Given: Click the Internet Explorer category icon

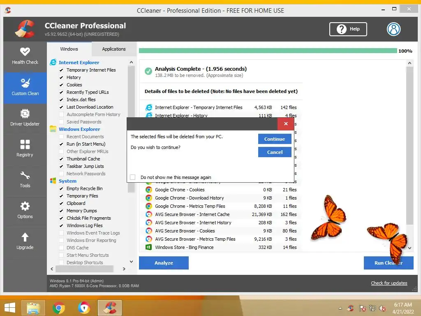Looking at the screenshot, I should point(53,63).
